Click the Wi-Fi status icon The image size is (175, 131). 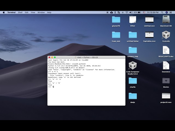tap(127, 12)
